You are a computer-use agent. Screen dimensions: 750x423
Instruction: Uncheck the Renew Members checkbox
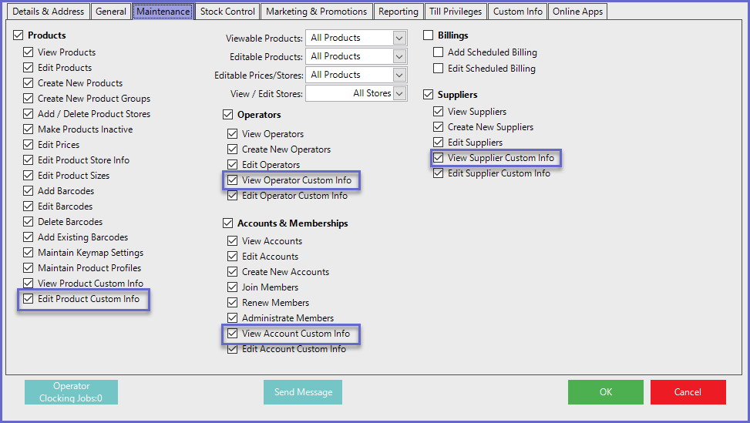[x=233, y=303]
